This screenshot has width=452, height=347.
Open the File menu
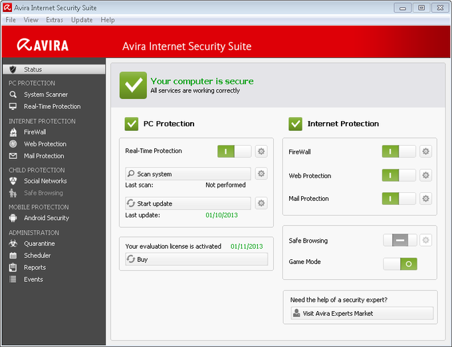(x=11, y=20)
